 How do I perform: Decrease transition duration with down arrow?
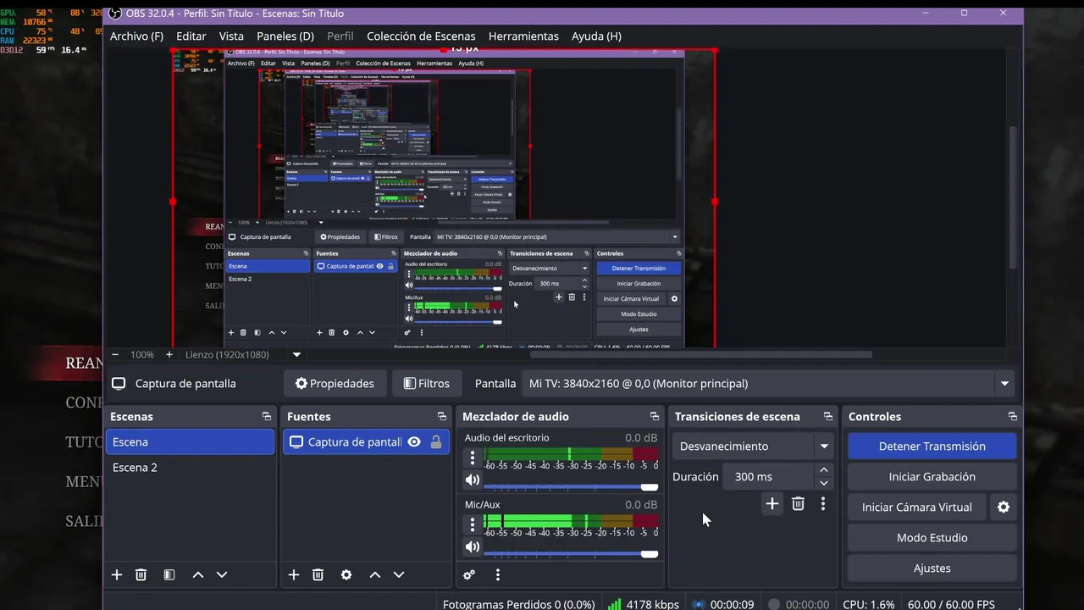tap(824, 483)
